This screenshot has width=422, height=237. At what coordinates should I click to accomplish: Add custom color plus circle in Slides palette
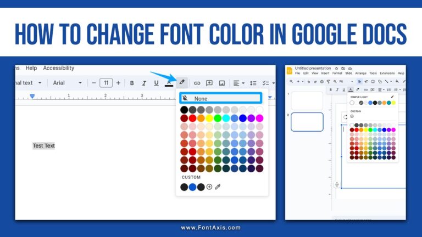click(352, 116)
